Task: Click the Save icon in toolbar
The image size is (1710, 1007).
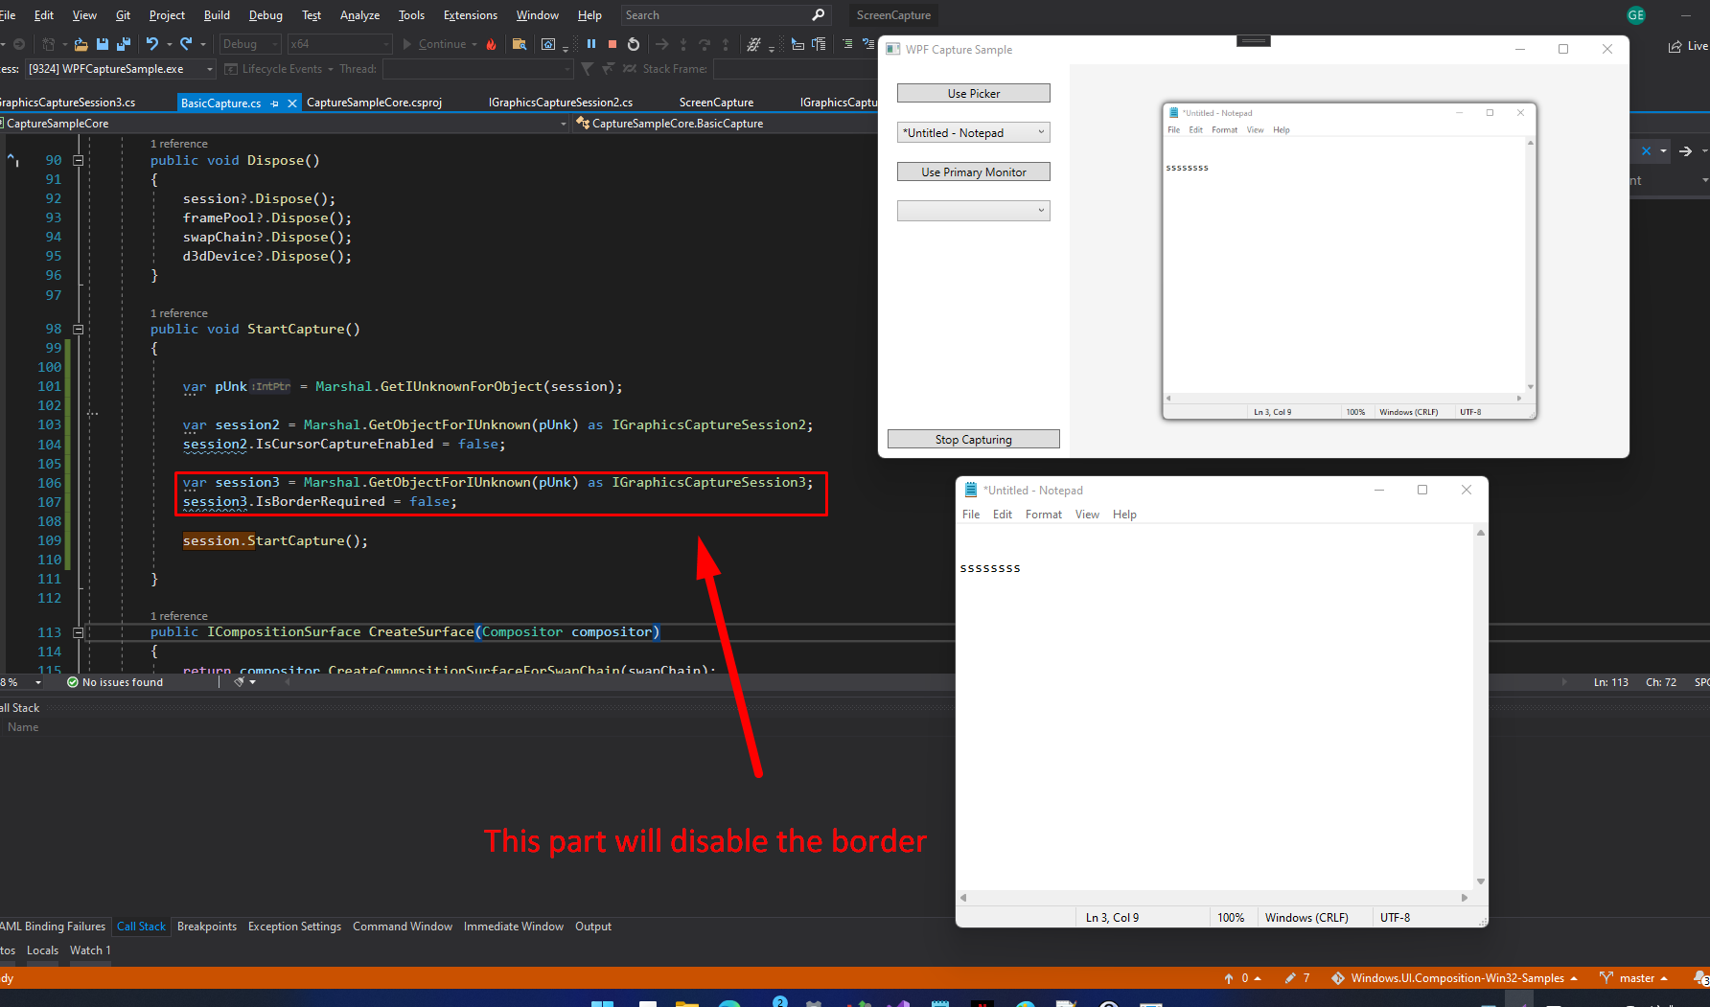Action: (103, 44)
